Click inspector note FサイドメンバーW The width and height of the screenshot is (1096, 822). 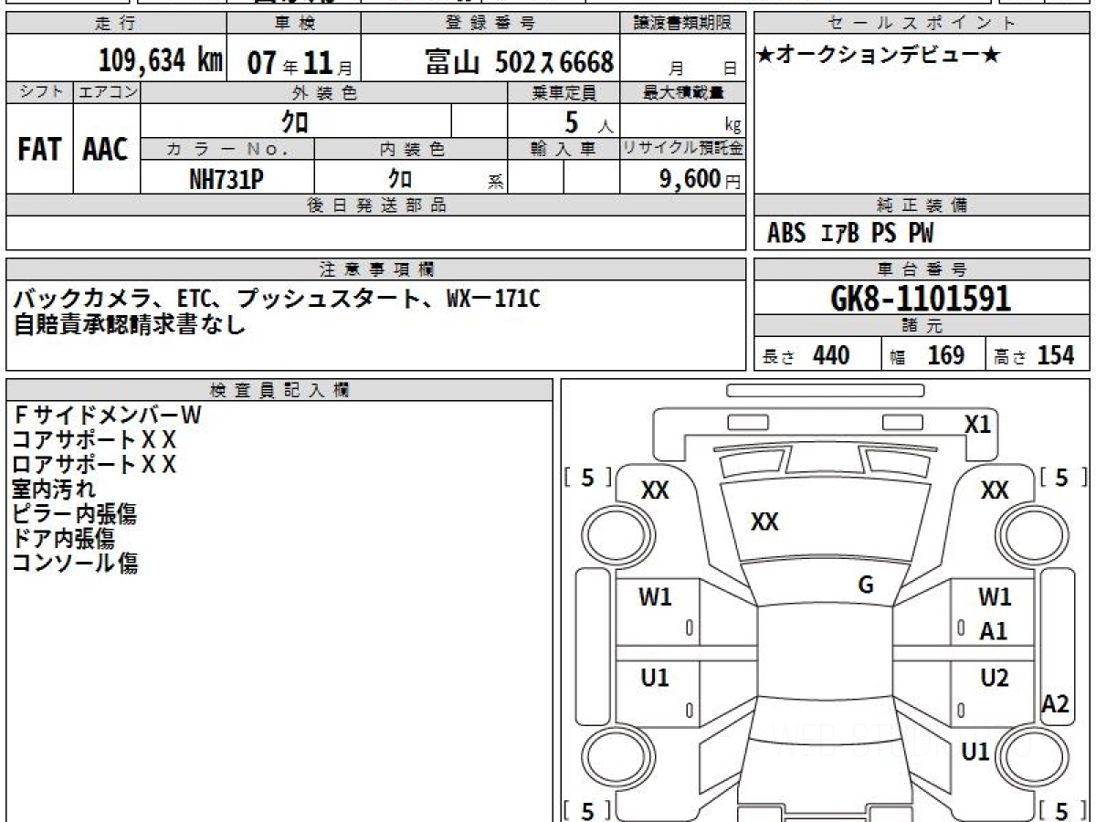pyautogui.click(x=107, y=415)
